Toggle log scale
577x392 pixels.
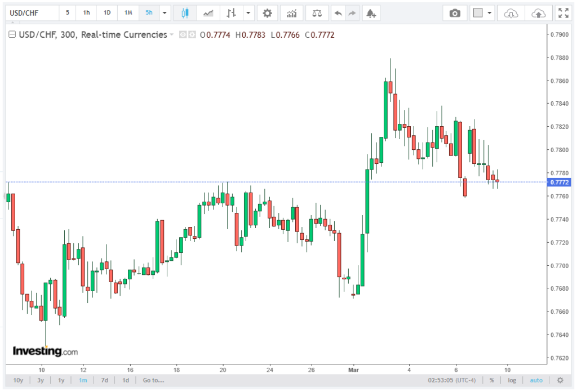(512, 380)
